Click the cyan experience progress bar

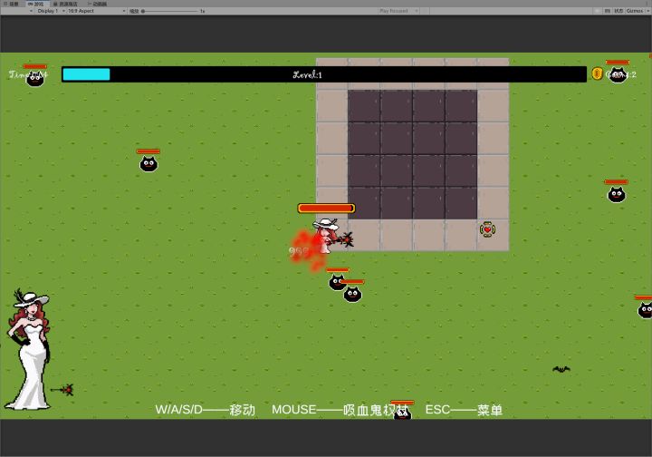coord(87,74)
